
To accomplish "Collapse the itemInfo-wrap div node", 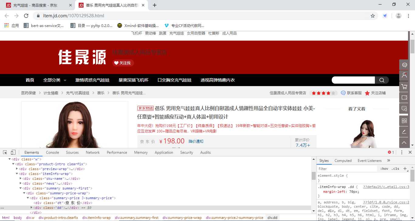I will 17,174.
